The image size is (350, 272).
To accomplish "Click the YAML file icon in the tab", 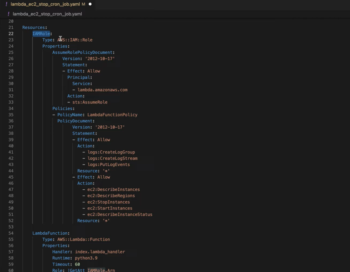I will (x=6, y=4).
